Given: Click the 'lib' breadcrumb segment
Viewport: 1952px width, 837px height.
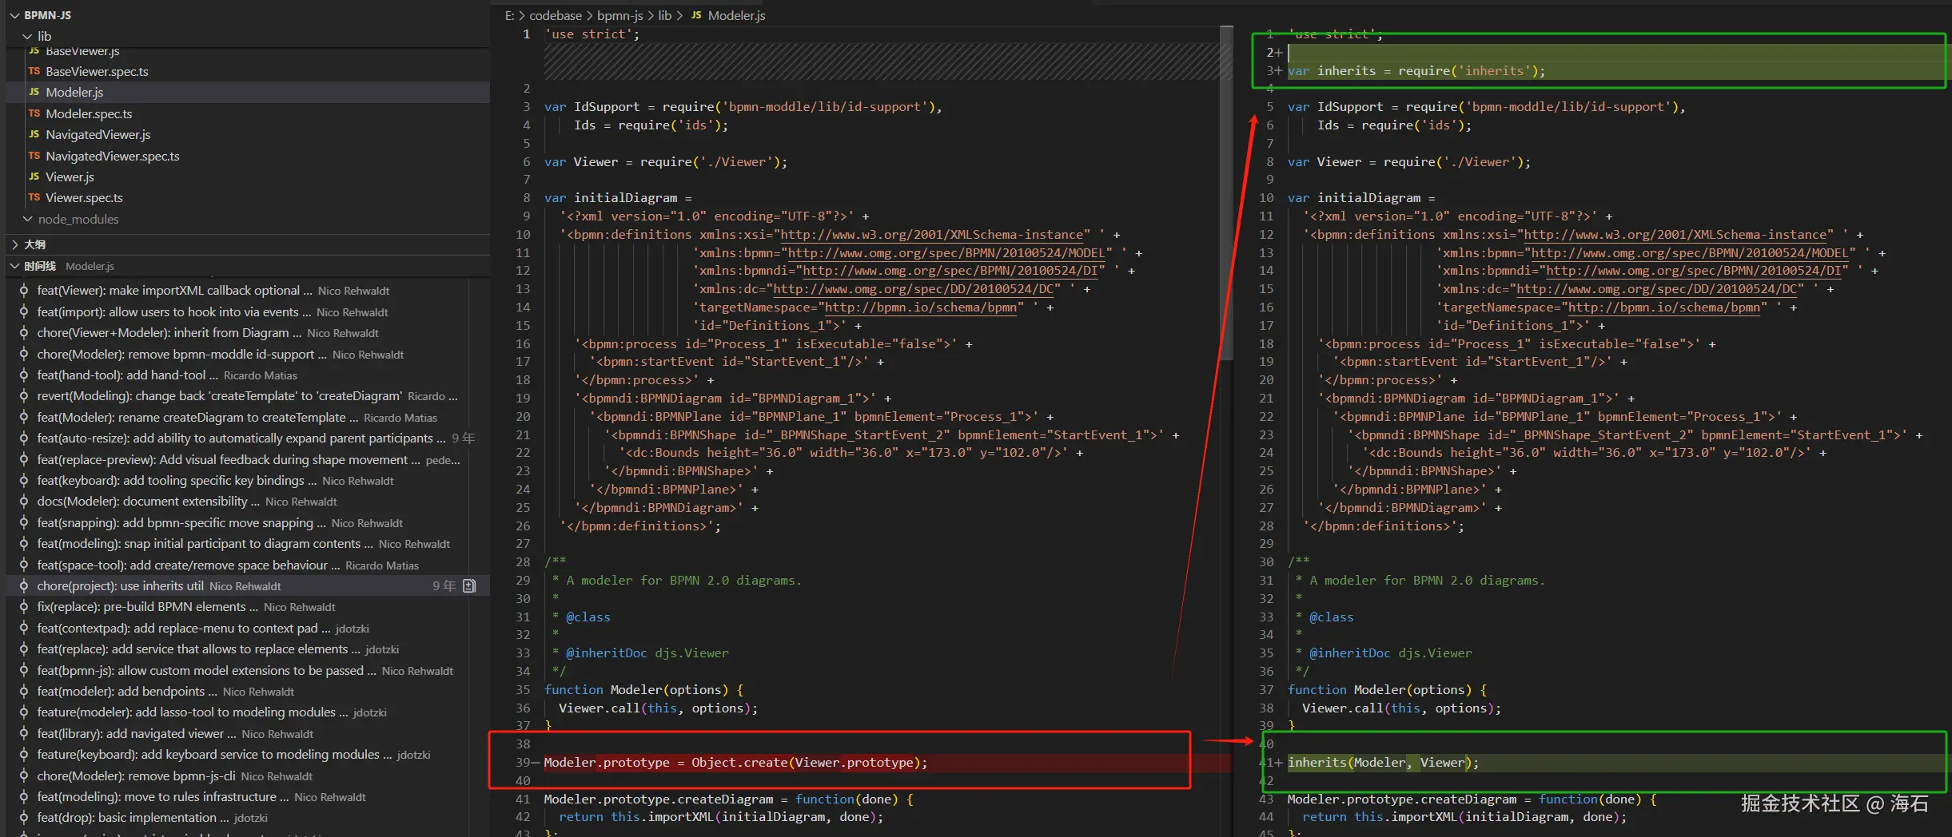Looking at the screenshot, I should click(x=664, y=15).
